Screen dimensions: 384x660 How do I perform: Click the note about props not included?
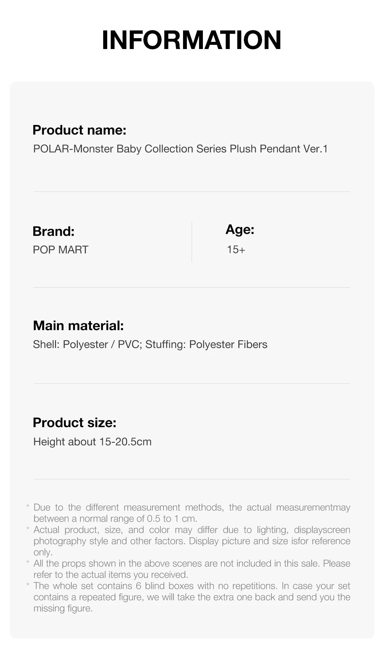coord(192,569)
